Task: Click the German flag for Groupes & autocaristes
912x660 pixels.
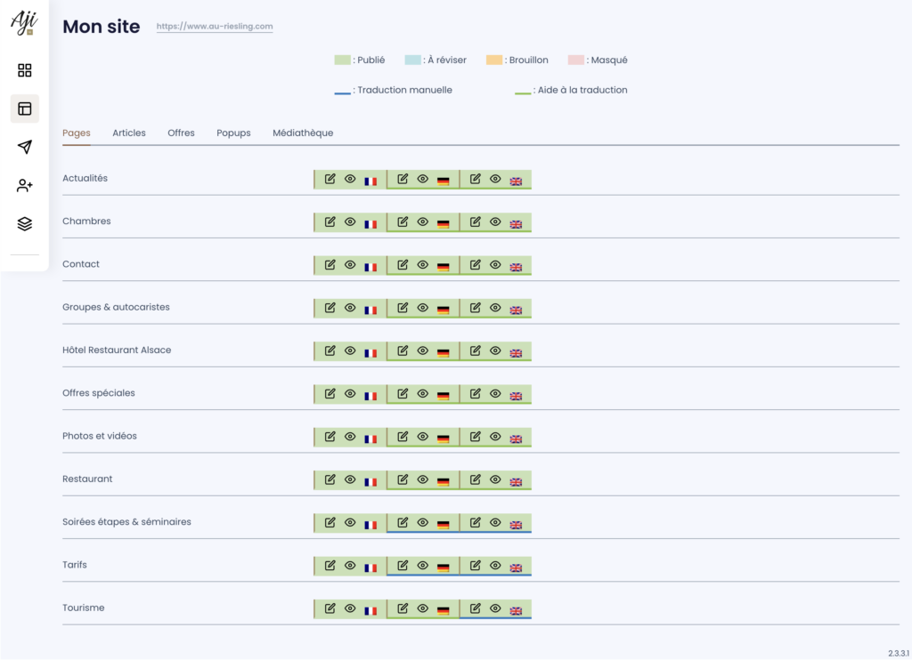Action: (x=443, y=310)
